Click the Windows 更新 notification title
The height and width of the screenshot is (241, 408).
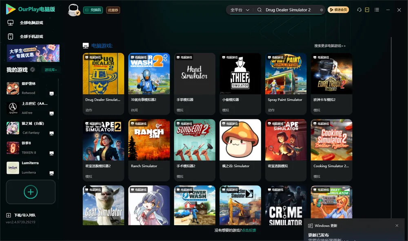pyautogui.click(x=326, y=226)
